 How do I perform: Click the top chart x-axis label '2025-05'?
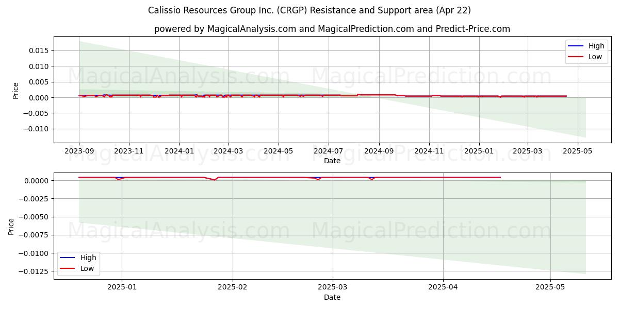577,151
